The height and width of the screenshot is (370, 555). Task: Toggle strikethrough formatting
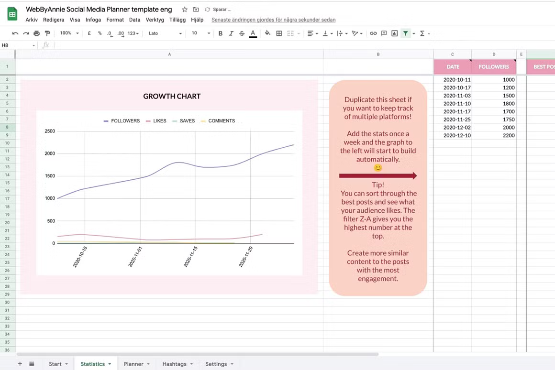tap(242, 33)
